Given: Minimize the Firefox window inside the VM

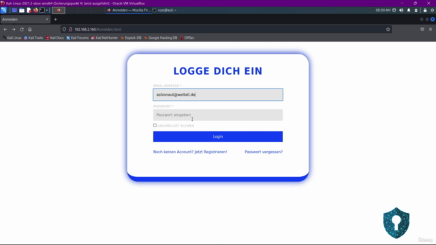Looking at the screenshot, I should click(422, 20).
